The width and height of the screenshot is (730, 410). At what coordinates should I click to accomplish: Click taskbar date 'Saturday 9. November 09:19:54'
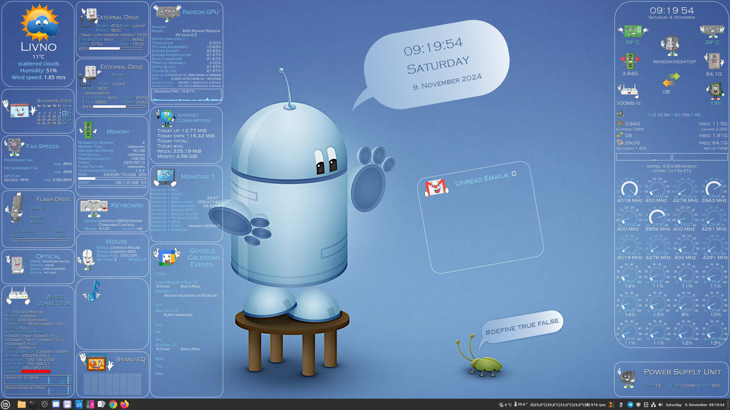pyautogui.click(x=696, y=405)
